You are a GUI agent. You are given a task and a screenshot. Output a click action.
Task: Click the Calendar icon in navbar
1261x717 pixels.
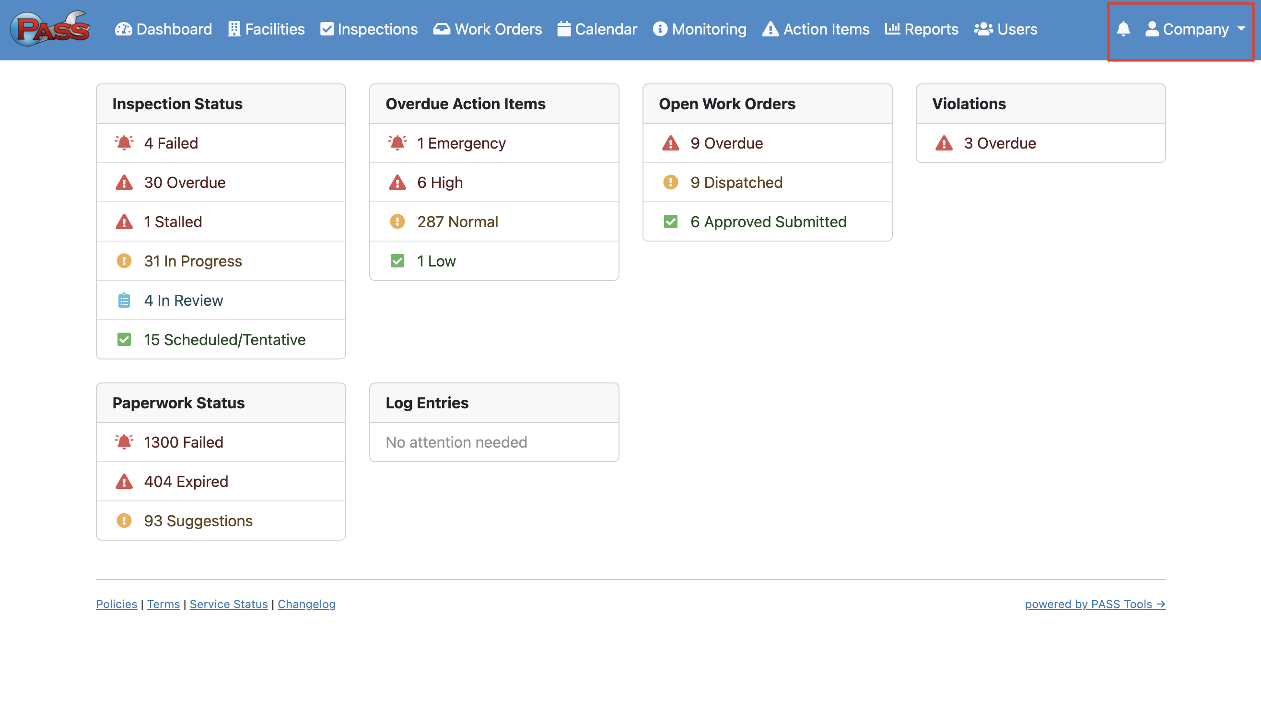pos(563,29)
